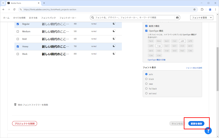Check the Black weight checkbox

pyautogui.click(x=18, y=54)
